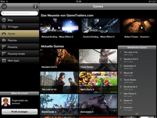Open the Resident Evil 6 game tile
Screen dimensions: 157x118
pos(59,60)
